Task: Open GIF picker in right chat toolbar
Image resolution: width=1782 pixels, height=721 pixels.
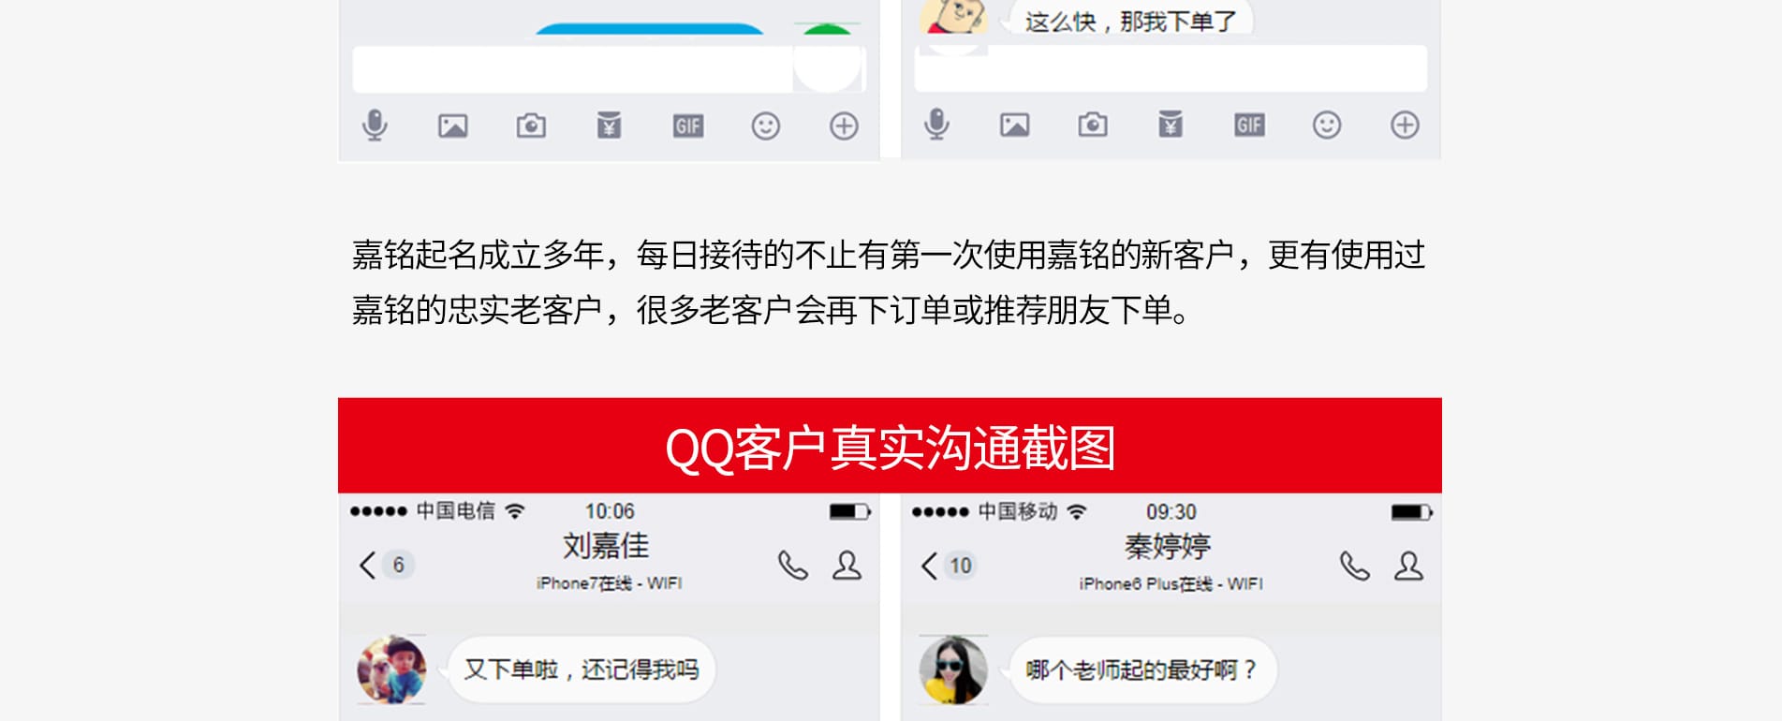Action: pyautogui.click(x=1249, y=125)
